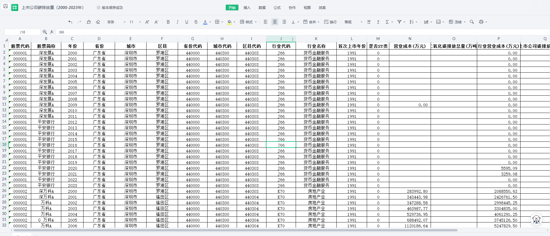Apply strikethrough formatting
The height and width of the screenshot is (236, 550).
pos(196,22)
